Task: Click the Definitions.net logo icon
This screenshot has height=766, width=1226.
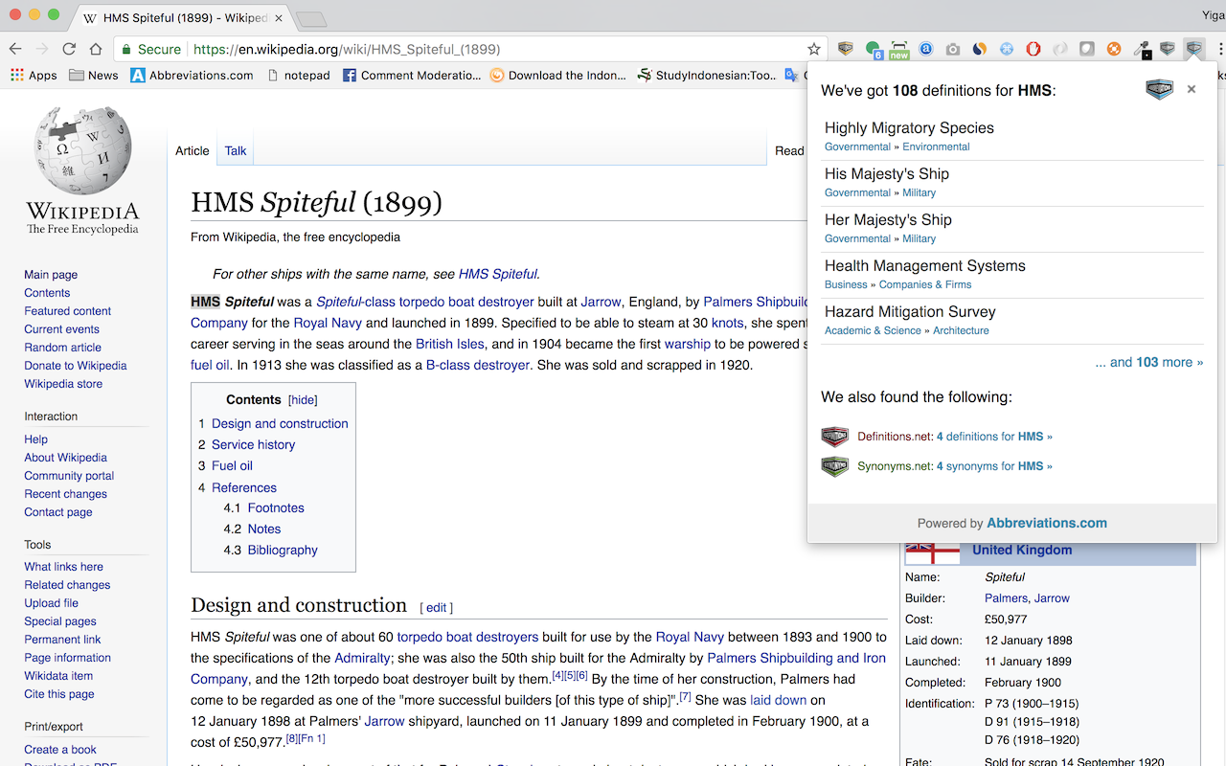Action: 834,437
